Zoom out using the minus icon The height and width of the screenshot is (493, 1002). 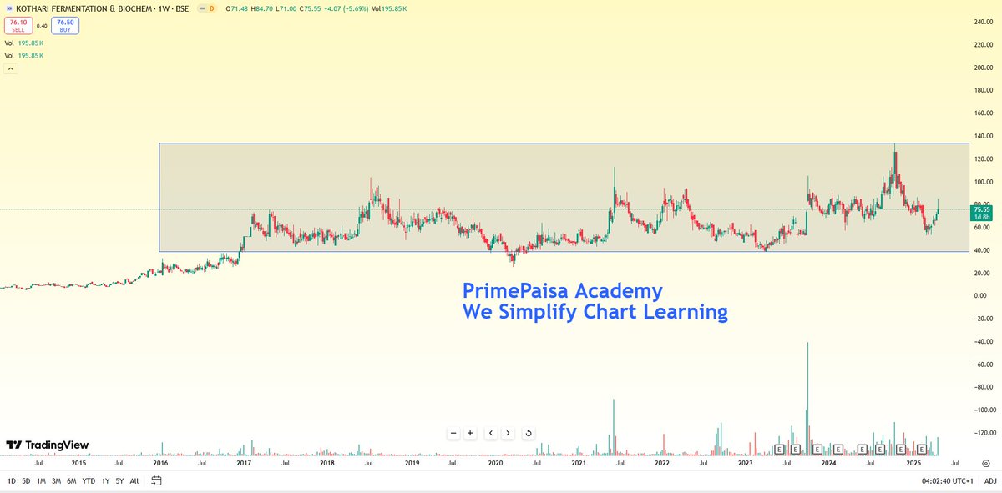(x=451, y=433)
